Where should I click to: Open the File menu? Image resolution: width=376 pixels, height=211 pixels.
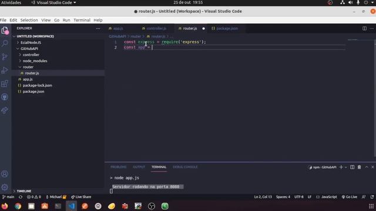3,20
